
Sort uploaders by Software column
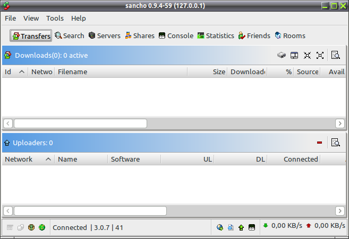coord(134,159)
